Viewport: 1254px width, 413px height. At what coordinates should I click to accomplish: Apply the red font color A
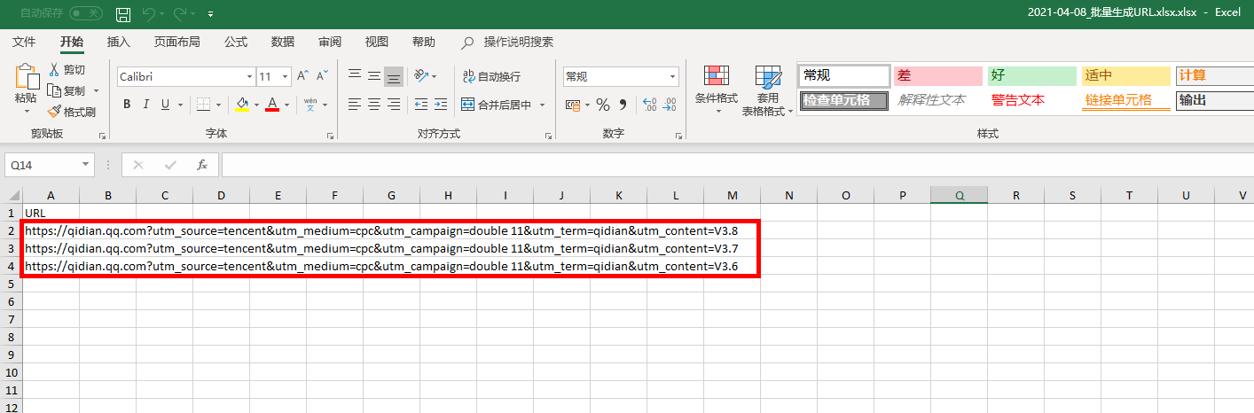(272, 105)
